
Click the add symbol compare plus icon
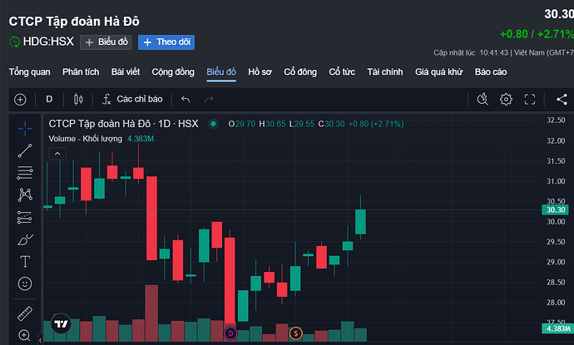20,100
